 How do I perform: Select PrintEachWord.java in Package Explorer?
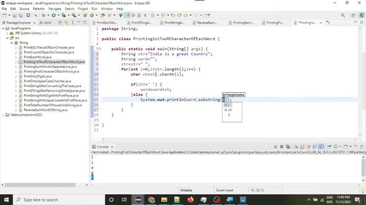point(38,57)
